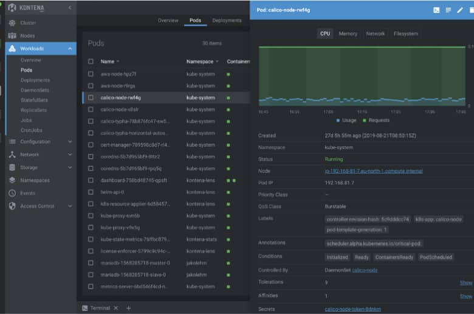The image size is (474, 314).
Task: Toggle the Requests legend swatch
Action: [364, 120]
